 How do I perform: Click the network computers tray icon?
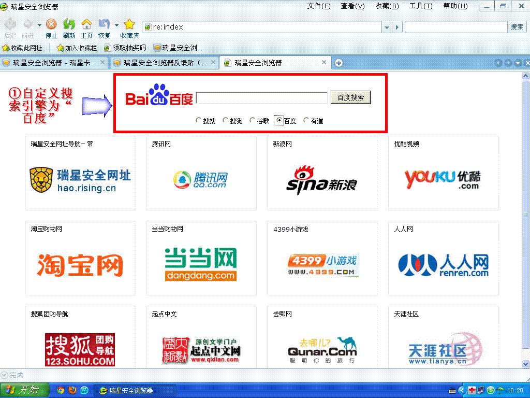[481, 391]
